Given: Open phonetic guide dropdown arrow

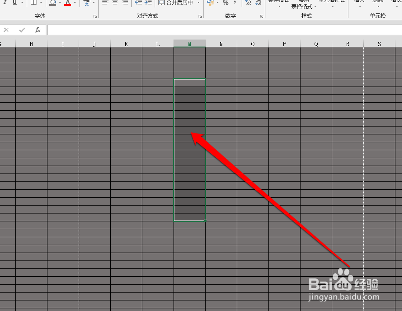Looking at the screenshot, I should click(94, 2).
